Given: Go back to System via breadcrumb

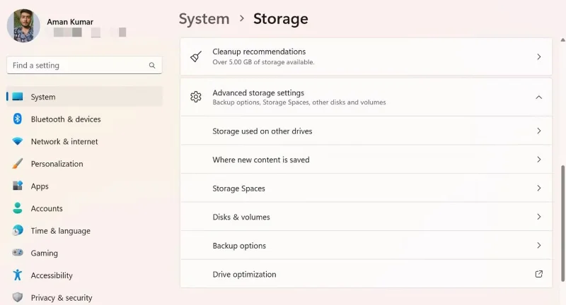Looking at the screenshot, I should 204,19.
